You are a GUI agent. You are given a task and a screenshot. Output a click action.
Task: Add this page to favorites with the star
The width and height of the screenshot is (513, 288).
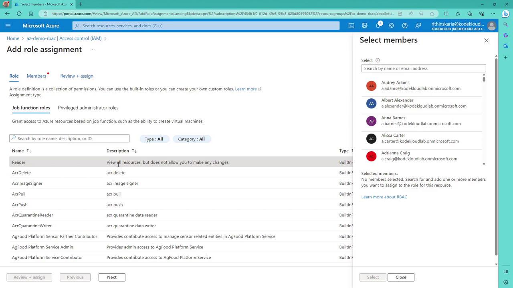point(432,14)
